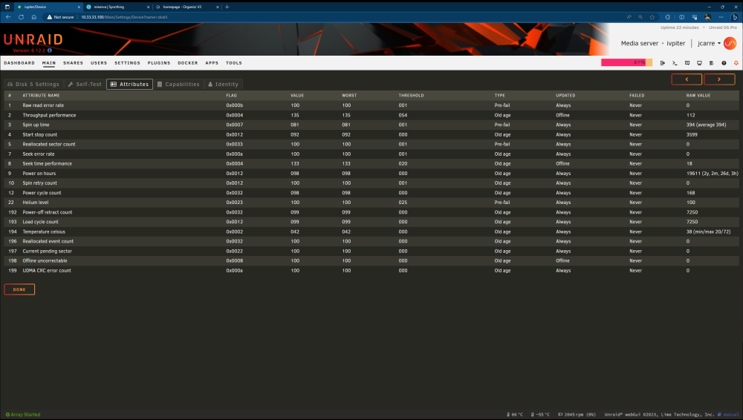Toggle the help question-mark icon
The width and height of the screenshot is (743, 420).
coord(724,63)
